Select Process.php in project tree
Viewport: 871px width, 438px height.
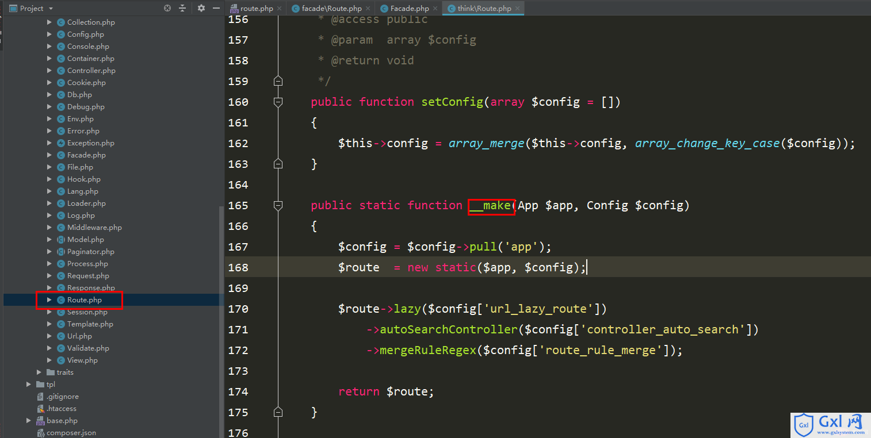tap(87, 264)
